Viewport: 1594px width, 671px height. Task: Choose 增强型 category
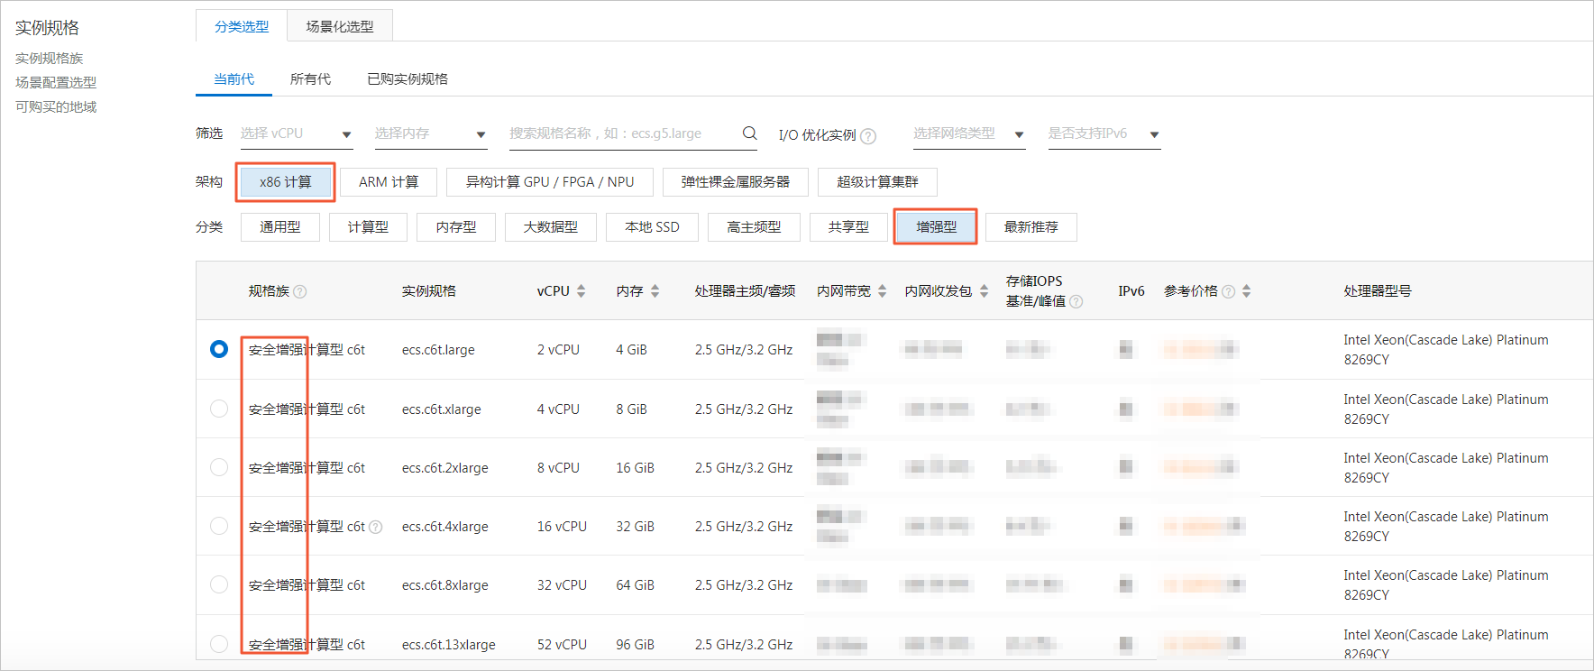[x=936, y=227]
